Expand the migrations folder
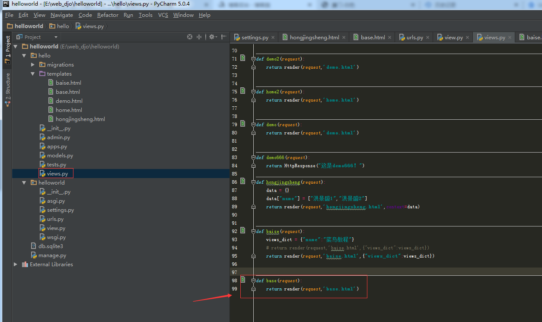 click(33, 64)
